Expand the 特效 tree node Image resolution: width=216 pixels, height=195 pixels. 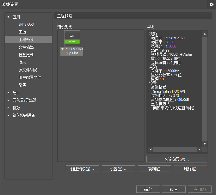pyautogui.click(x=9, y=108)
